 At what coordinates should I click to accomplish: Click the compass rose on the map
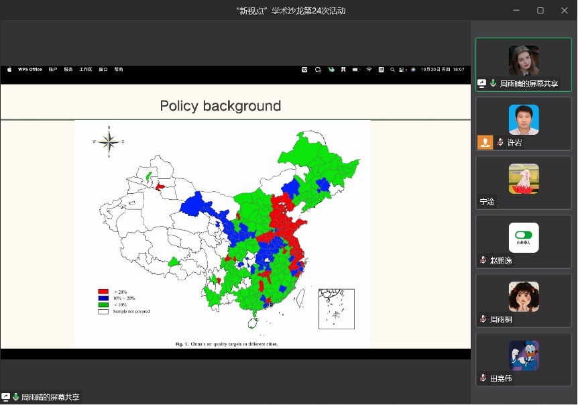pos(109,141)
